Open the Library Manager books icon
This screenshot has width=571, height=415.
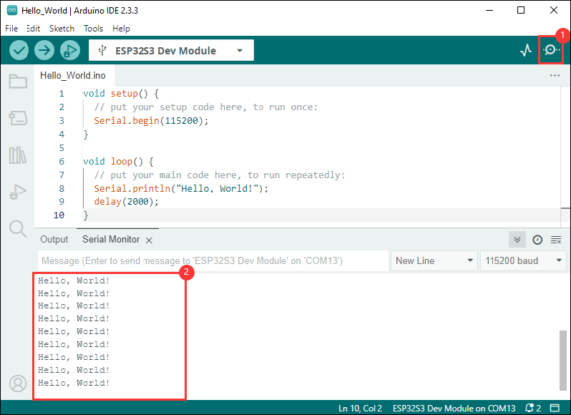(x=18, y=155)
